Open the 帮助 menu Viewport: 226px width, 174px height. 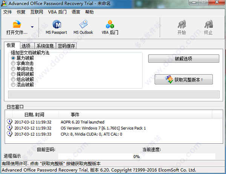(x=89, y=12)
